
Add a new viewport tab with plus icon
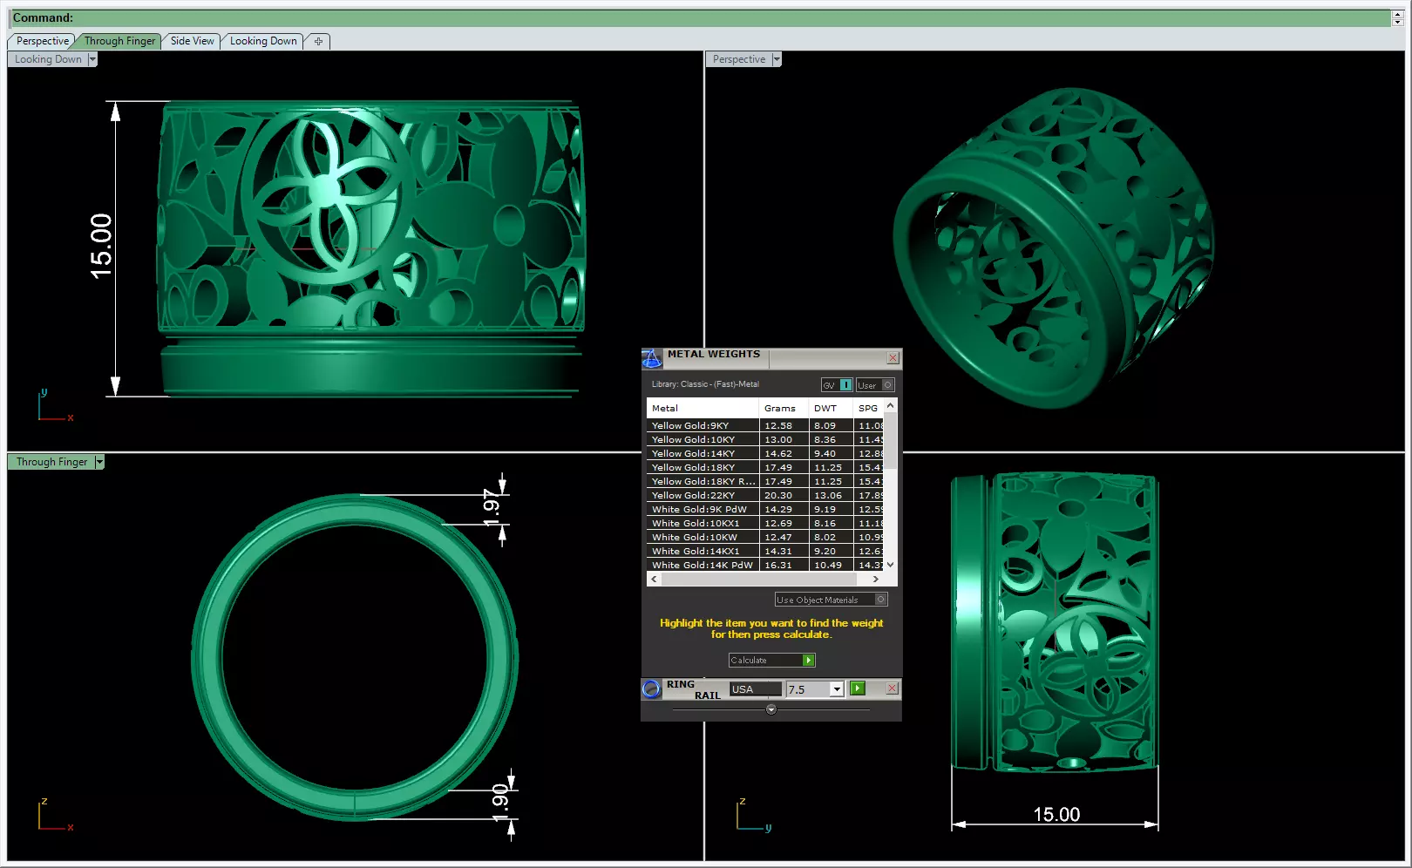click(x=318, y=41)
